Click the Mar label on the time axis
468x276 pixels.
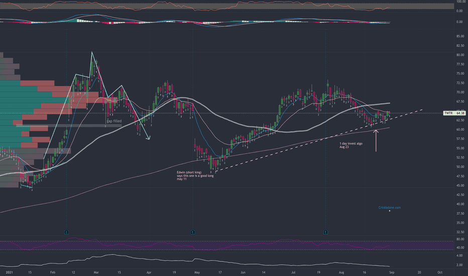(96, 272)
